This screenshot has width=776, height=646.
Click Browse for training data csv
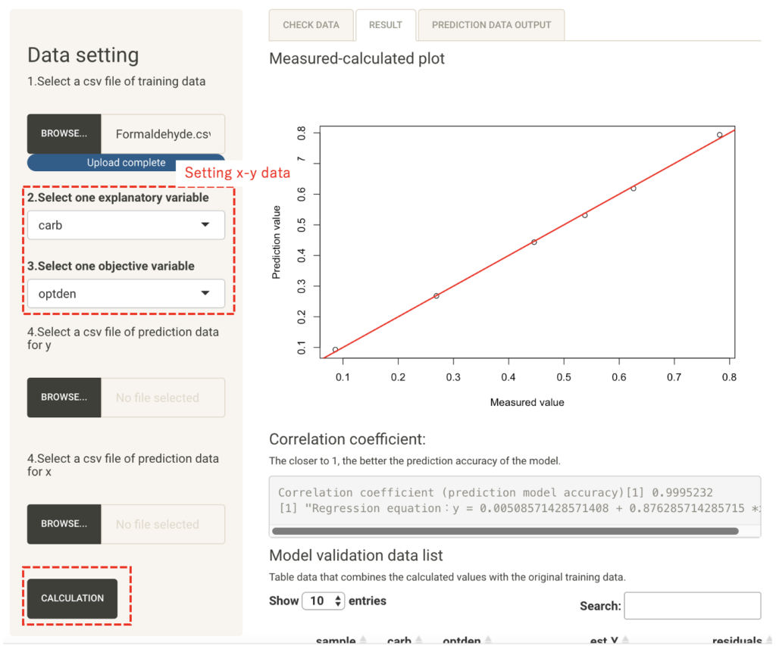64,134
